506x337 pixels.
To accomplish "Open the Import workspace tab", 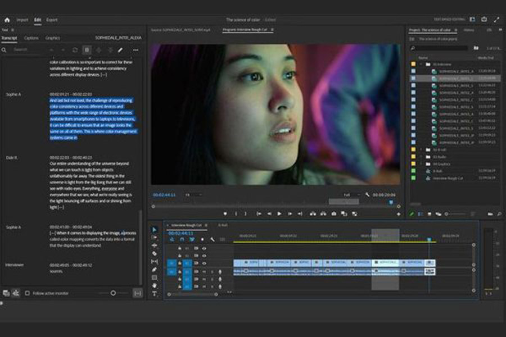I will point(22,20).
